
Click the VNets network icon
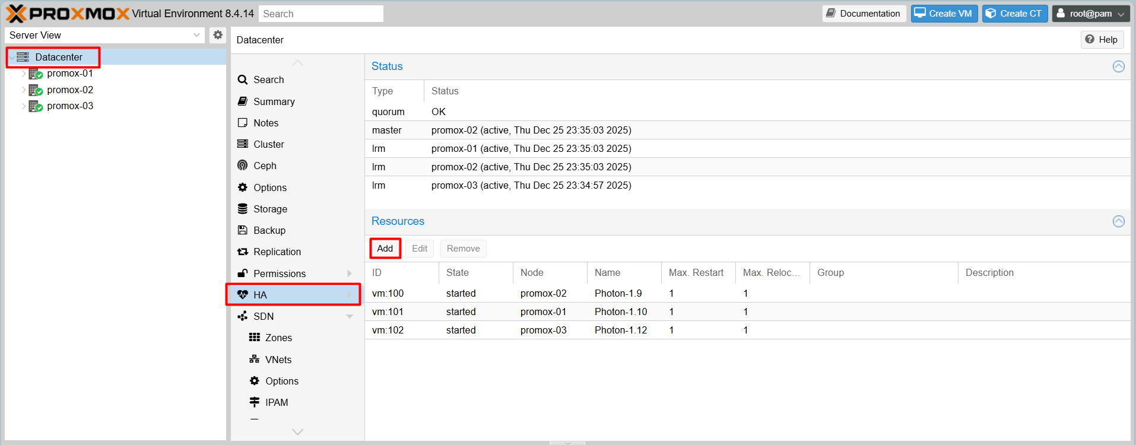point(255,360)
